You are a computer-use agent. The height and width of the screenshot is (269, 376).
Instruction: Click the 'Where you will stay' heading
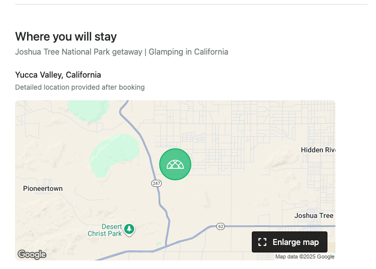point(66,37)
